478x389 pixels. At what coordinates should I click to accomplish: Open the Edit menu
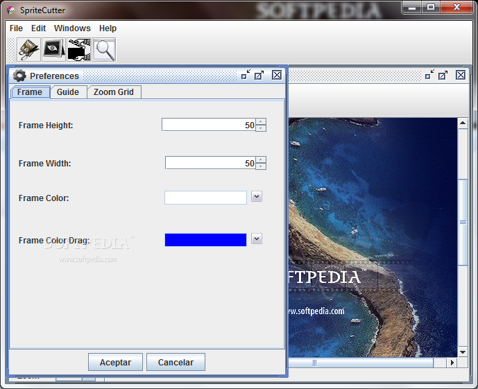(x=38, y=28)
